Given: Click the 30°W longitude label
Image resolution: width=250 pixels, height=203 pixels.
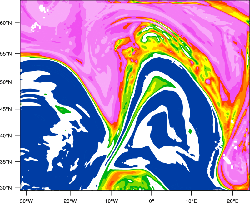Looking at the screenshot, I should [x=26, y=201].
